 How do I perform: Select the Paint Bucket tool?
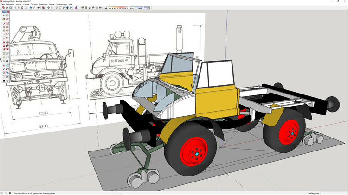point(3,19)
